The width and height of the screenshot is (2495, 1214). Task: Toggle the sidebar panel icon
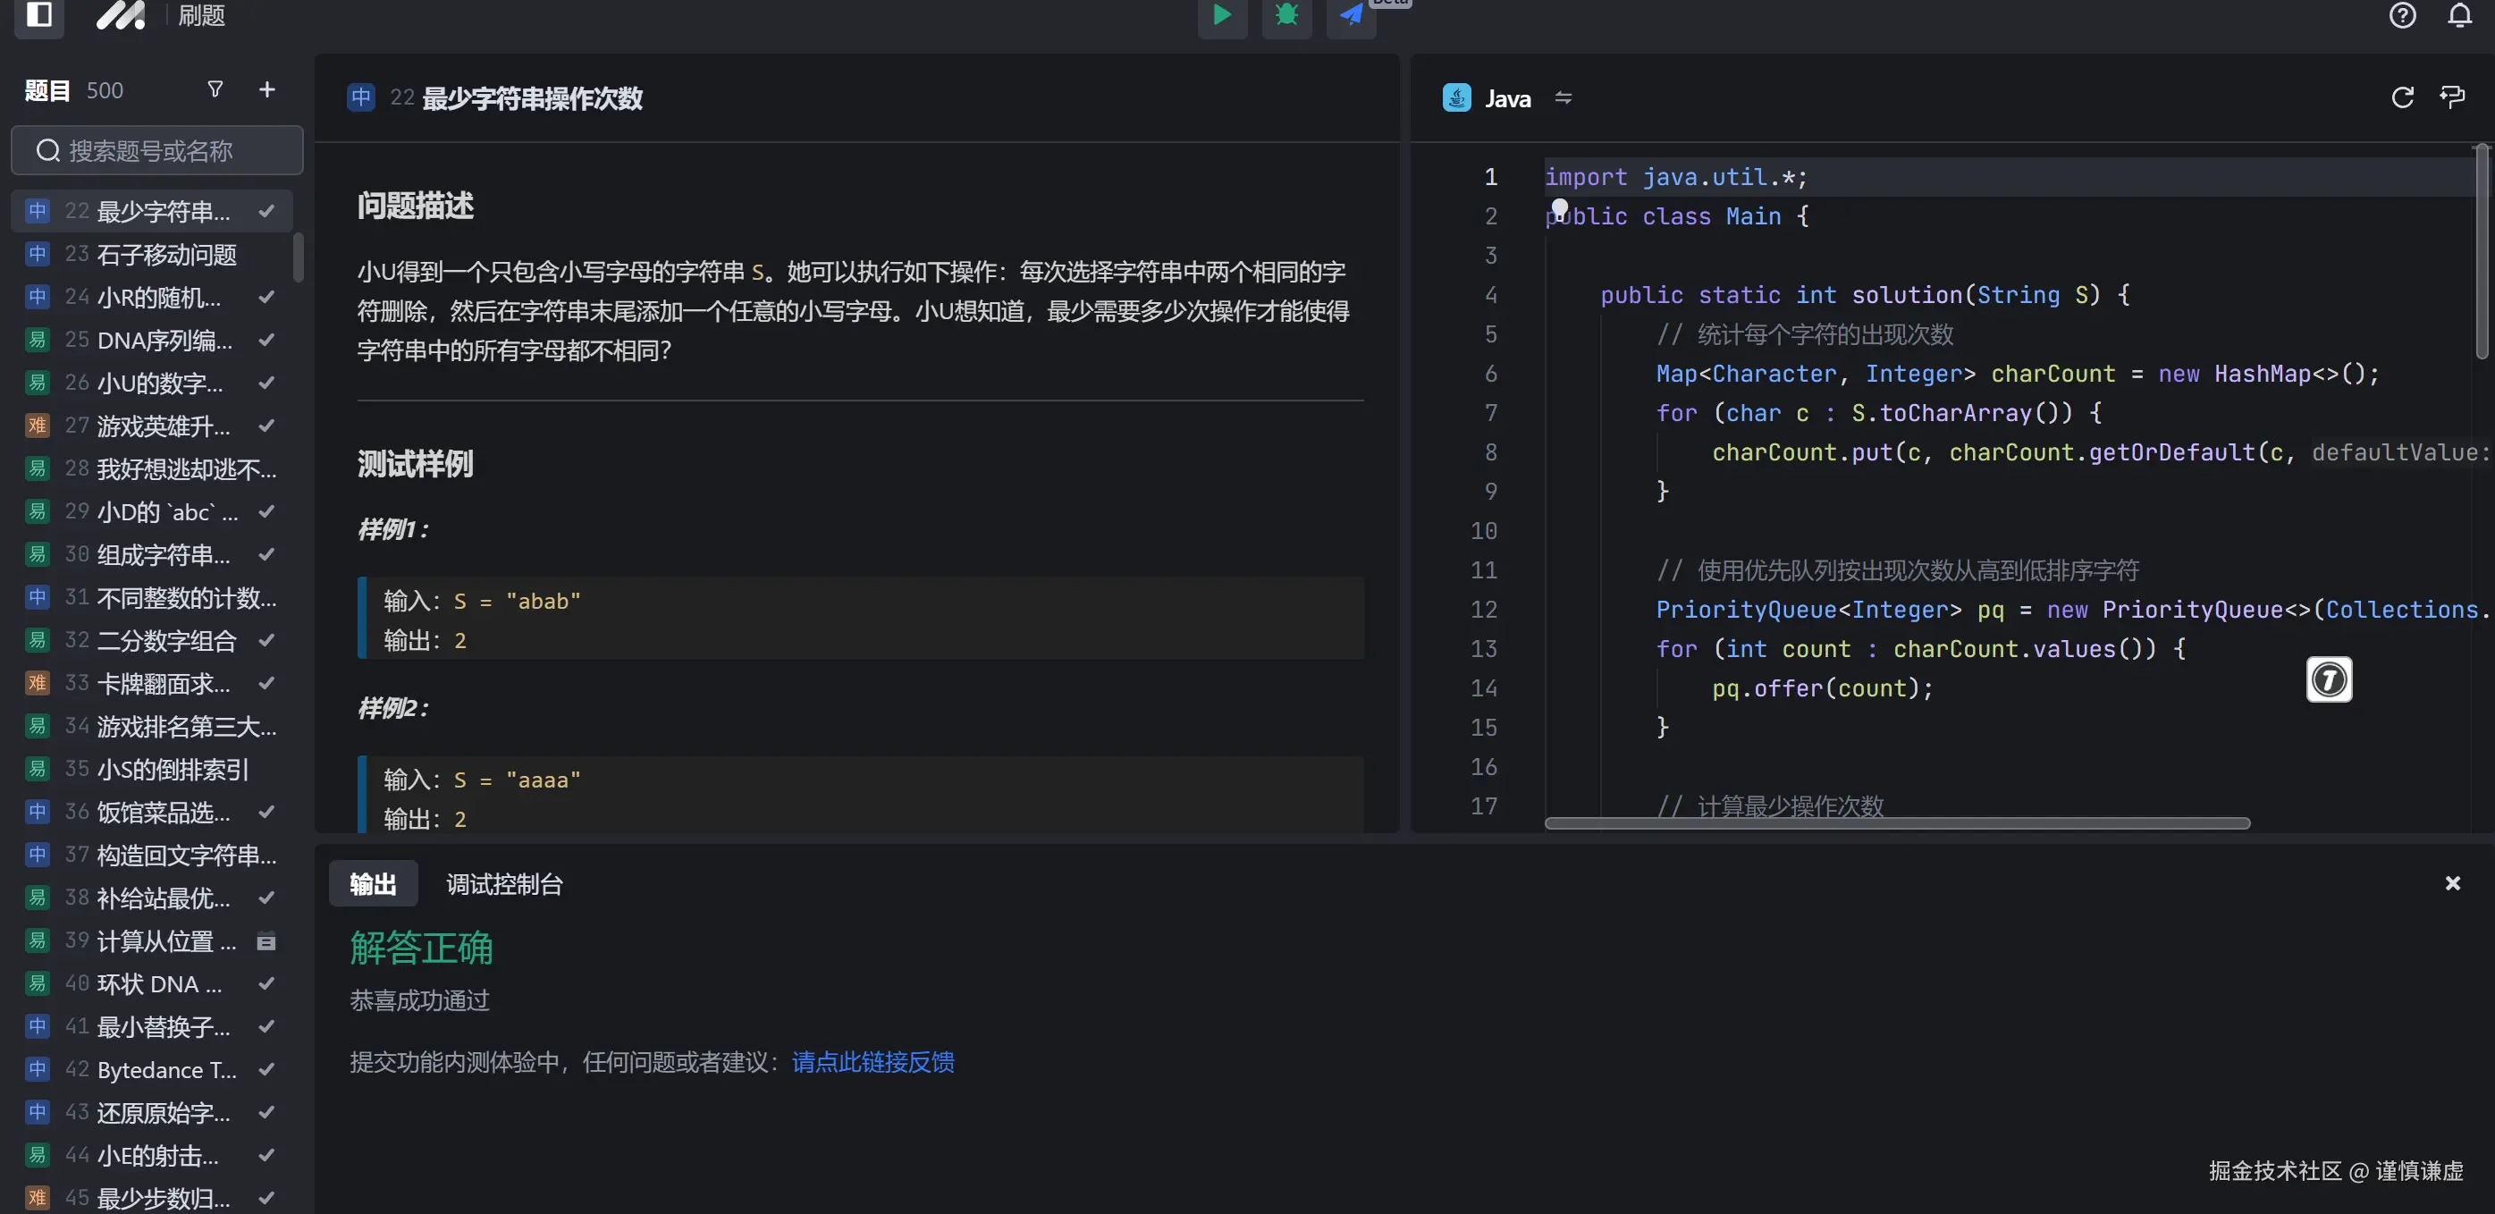(x=38, y=15)
